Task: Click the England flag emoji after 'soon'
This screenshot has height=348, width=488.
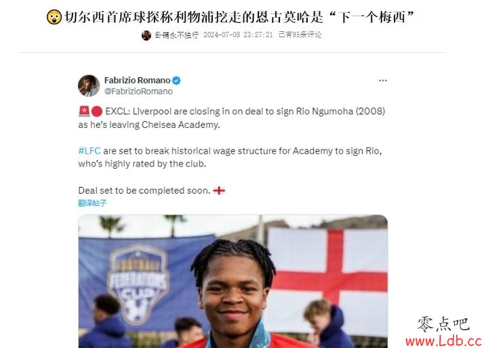Action: 219,190
